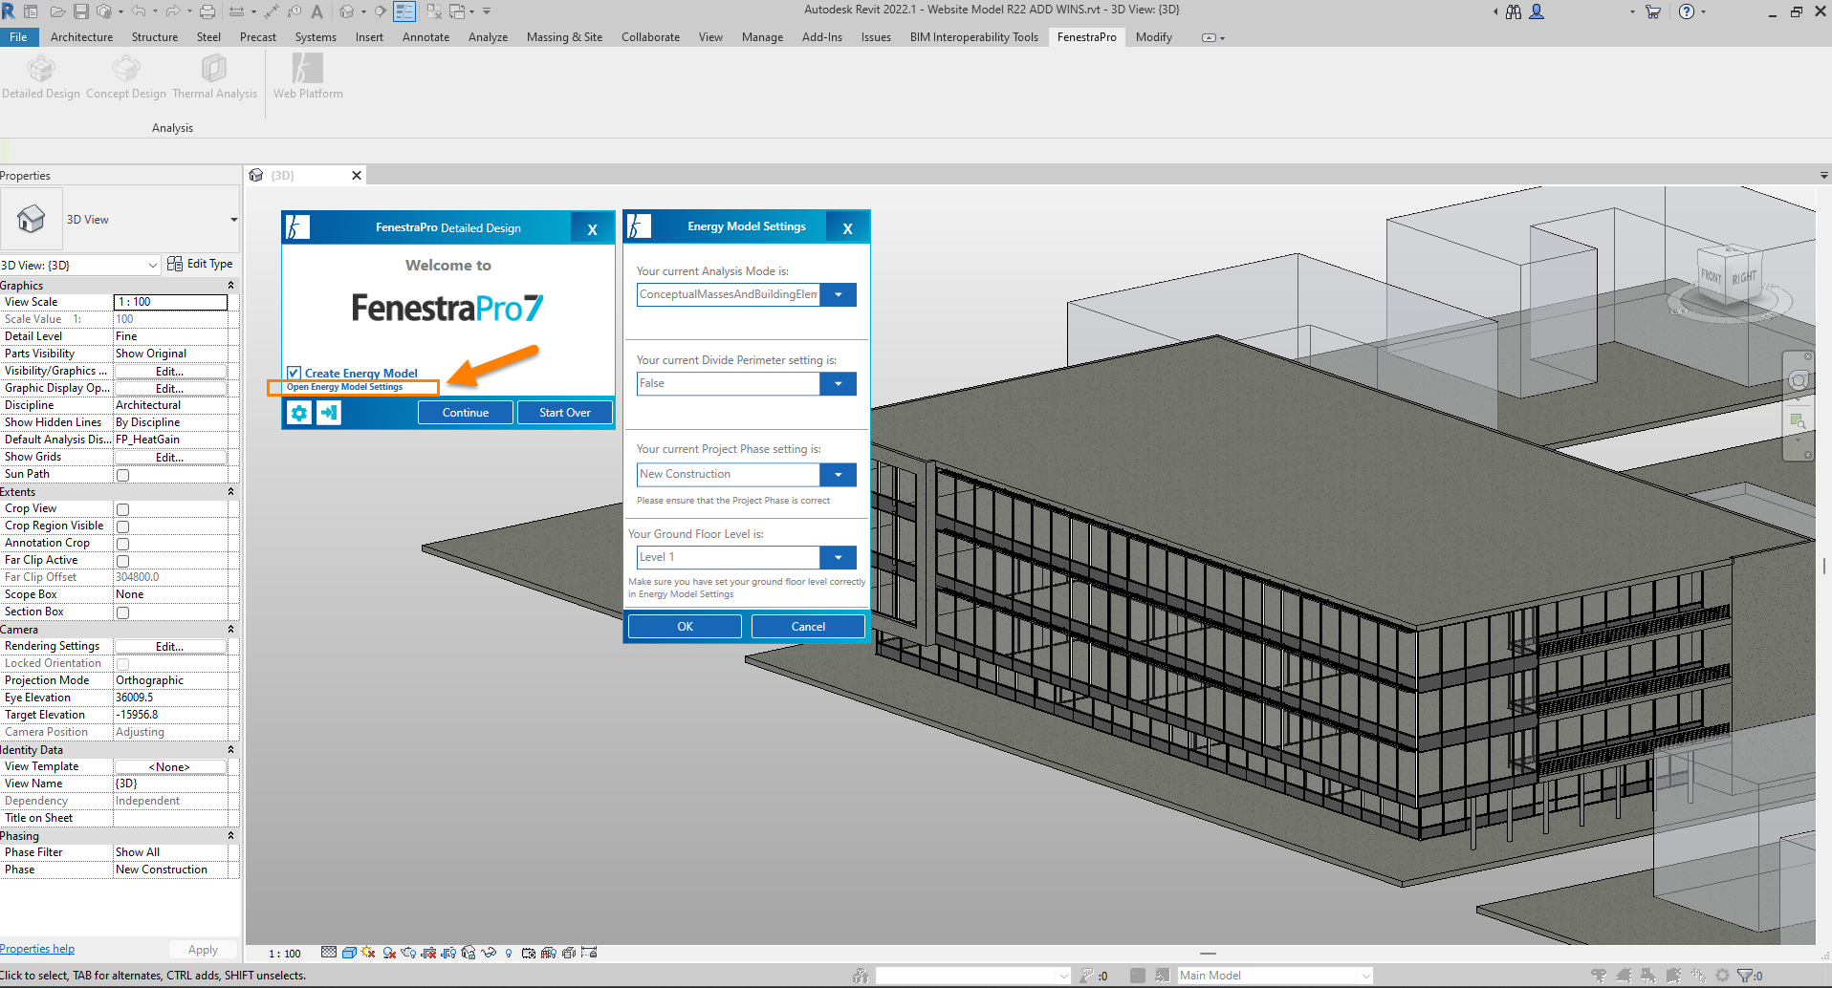Click the sign-out arrow icon in FenestraPro dialog
1832x988 pixels.
(x=329, y=413)
